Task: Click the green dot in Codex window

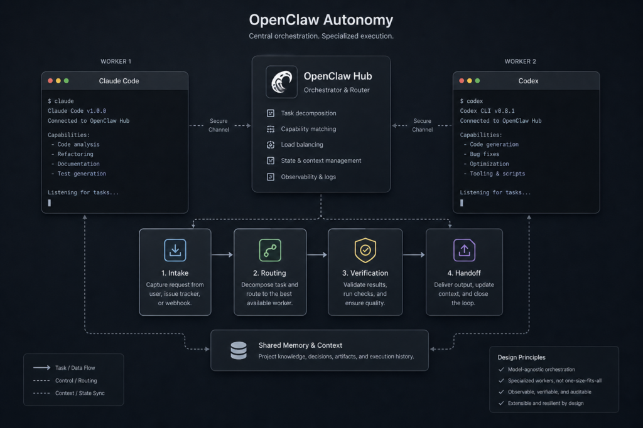Action: click(x=477, y=81)
